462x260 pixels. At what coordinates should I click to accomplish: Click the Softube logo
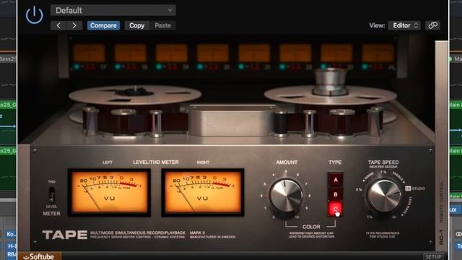point(39,256)
